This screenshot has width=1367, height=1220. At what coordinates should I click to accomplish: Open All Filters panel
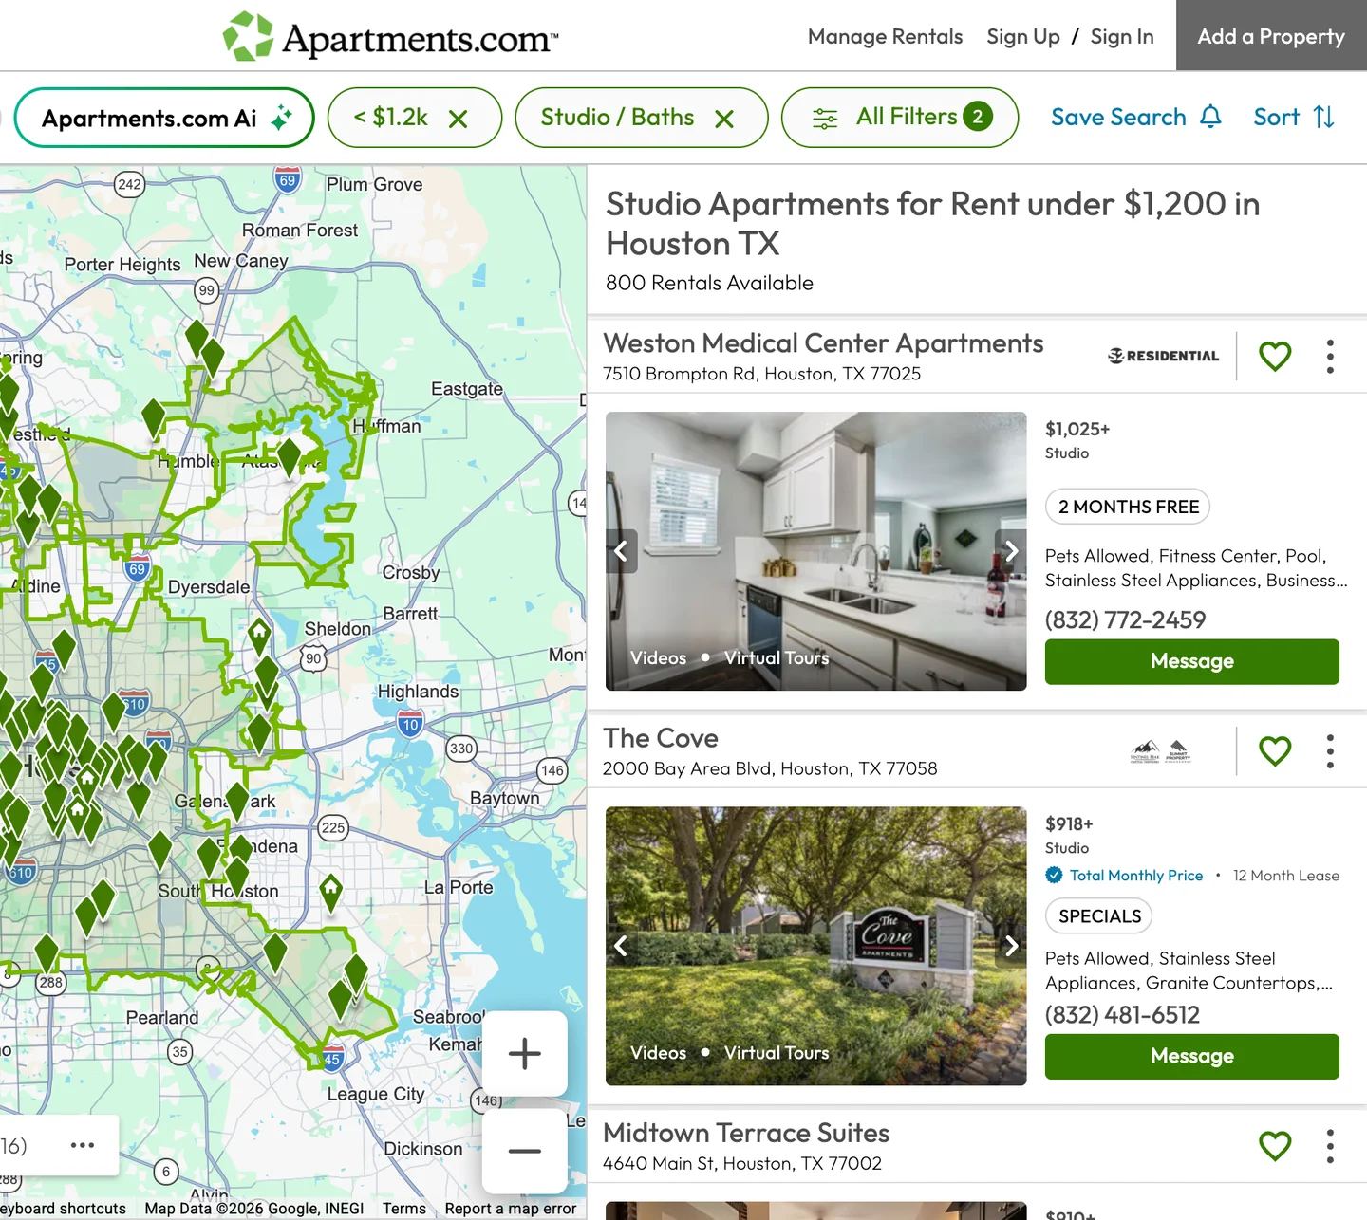[900, 118]
